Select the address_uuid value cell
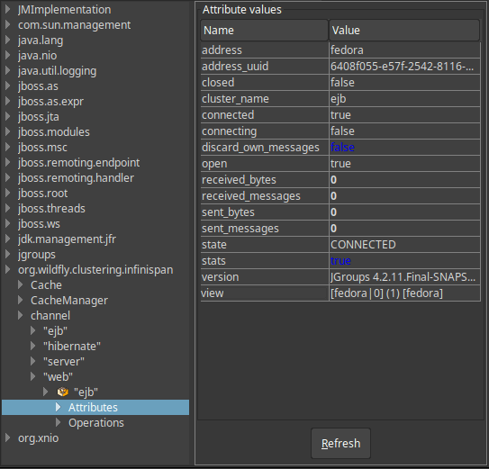 [404, 66]
